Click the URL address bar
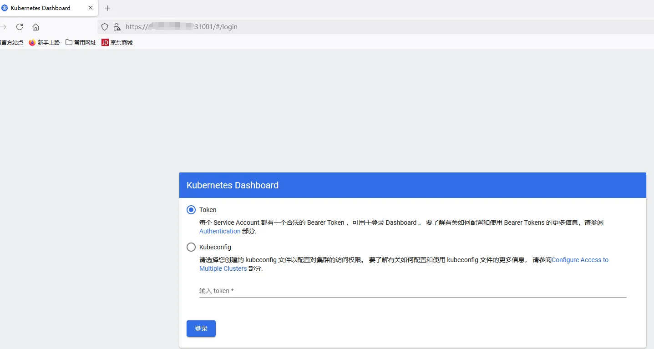654x349 pixels. click(364, 27)
